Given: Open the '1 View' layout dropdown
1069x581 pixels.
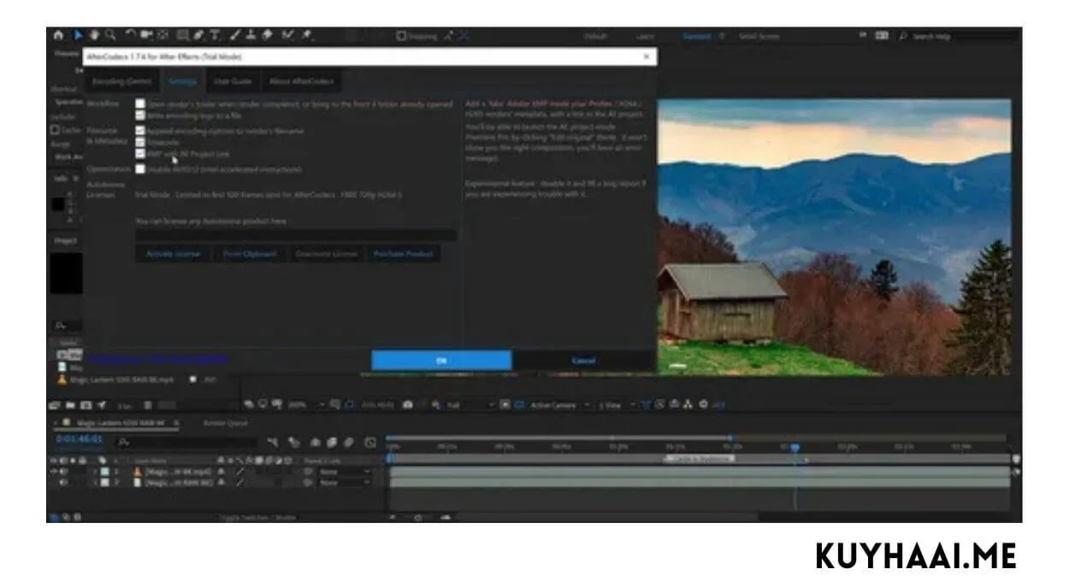Looking at the screenshot, I should (616, 405).
